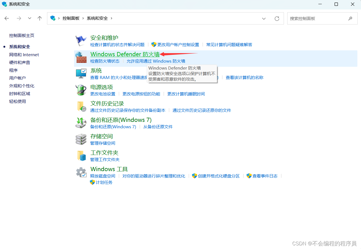
Task: Click 计划任务 link
Action: (104, 183)
